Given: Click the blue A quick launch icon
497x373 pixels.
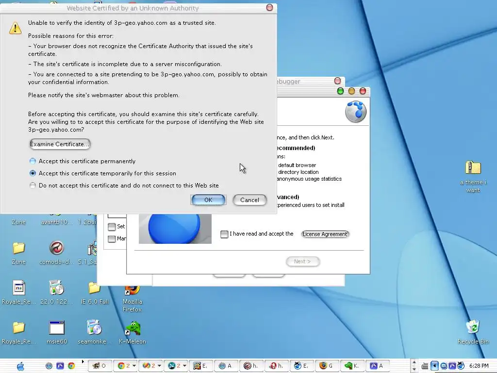Looking at the screenshot, I should 60,366.
